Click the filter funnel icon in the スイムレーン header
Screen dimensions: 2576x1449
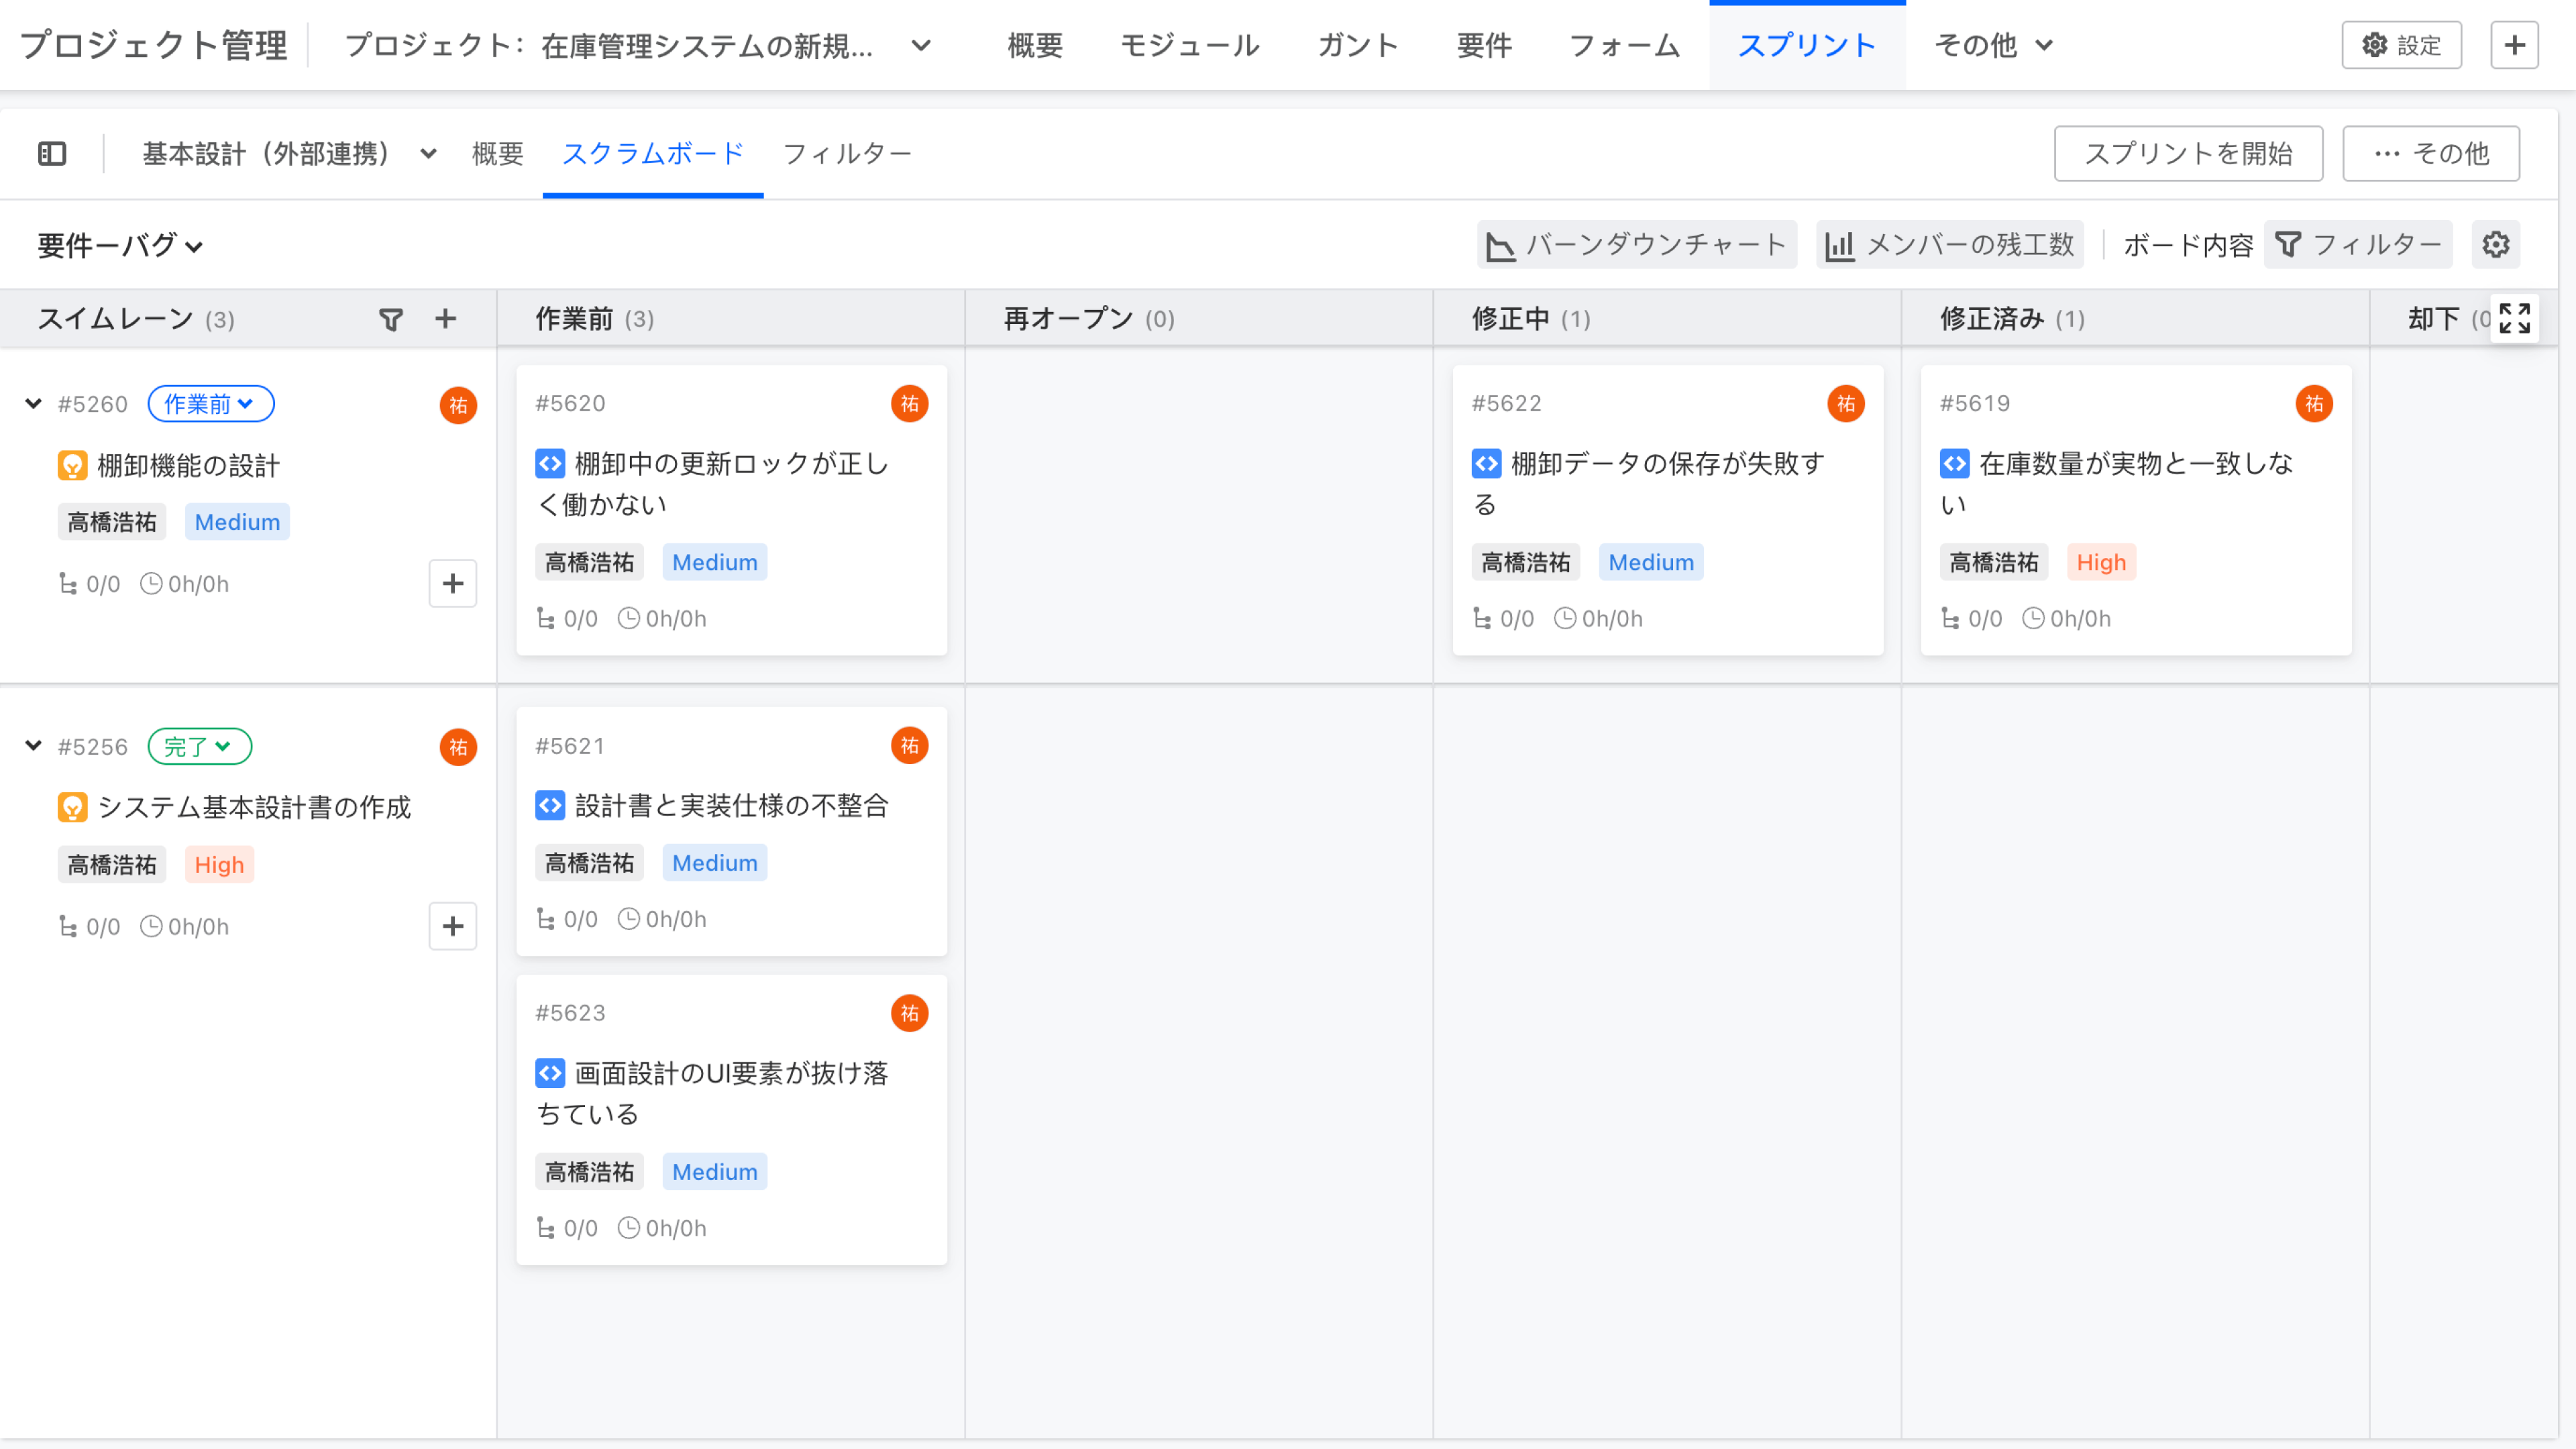(390, 319)
